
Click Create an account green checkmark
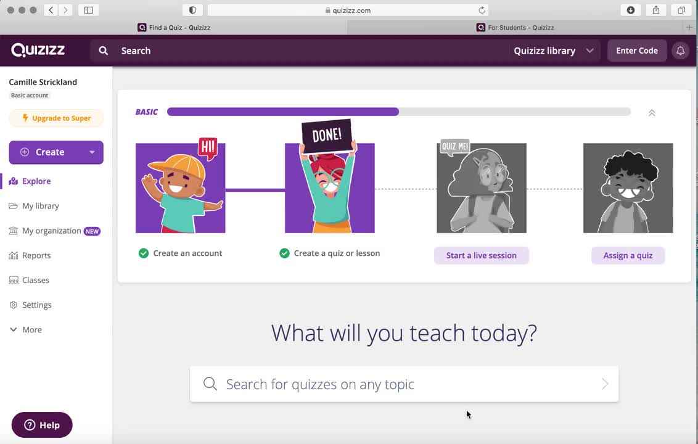143,253
